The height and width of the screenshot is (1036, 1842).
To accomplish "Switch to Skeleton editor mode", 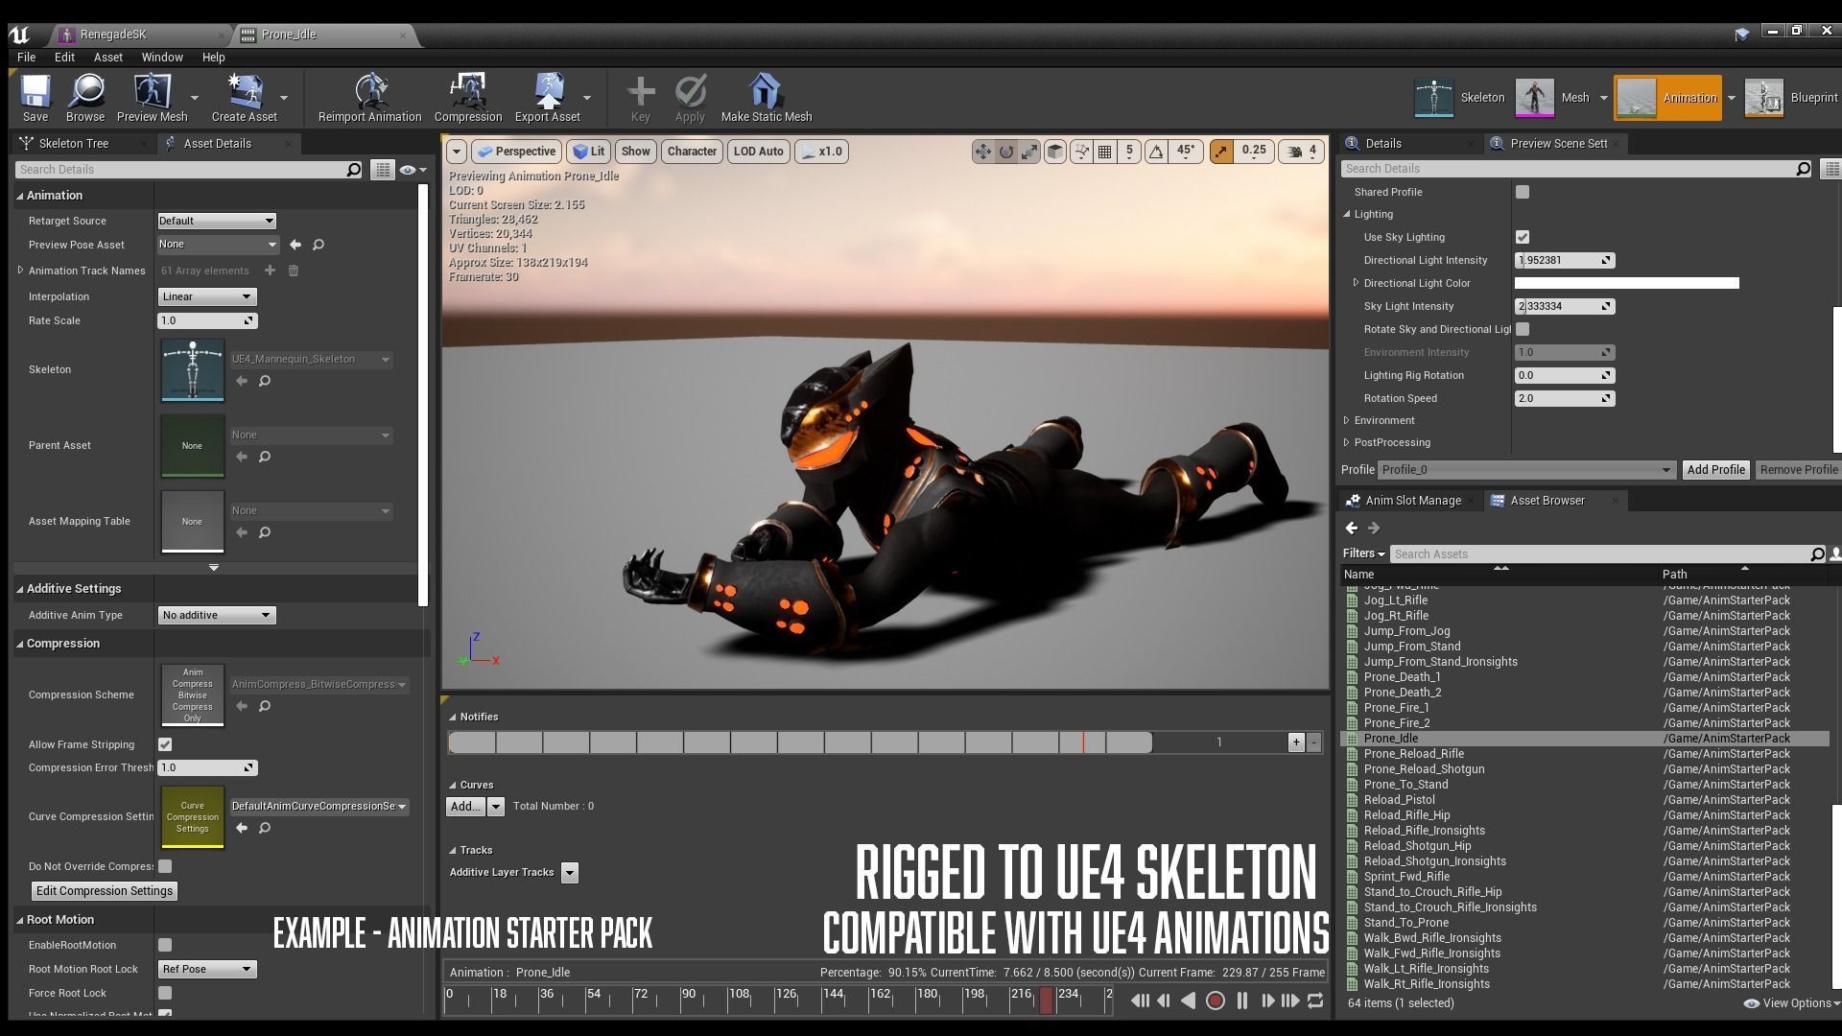I will click(1459, 97).
